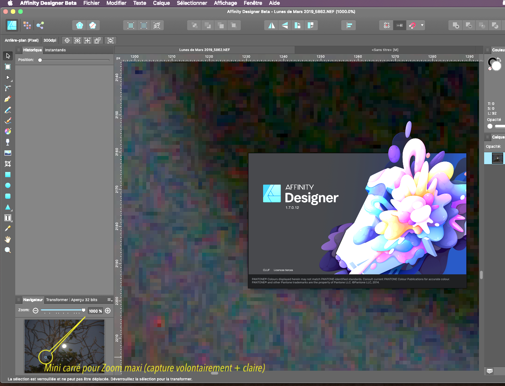Click Rotate clockwise toolbar icon

point(310,25)
